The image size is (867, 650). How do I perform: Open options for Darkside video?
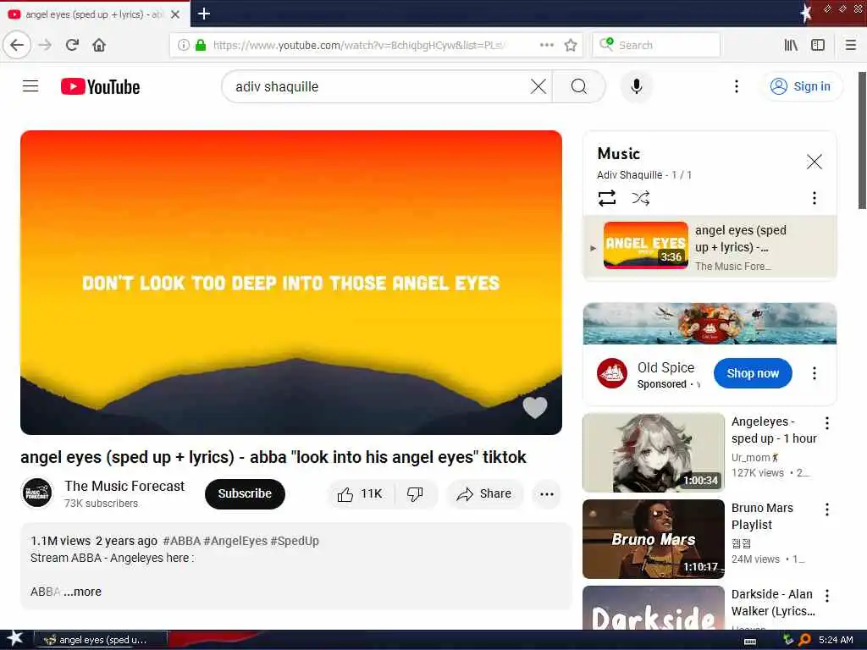[826, 596]
